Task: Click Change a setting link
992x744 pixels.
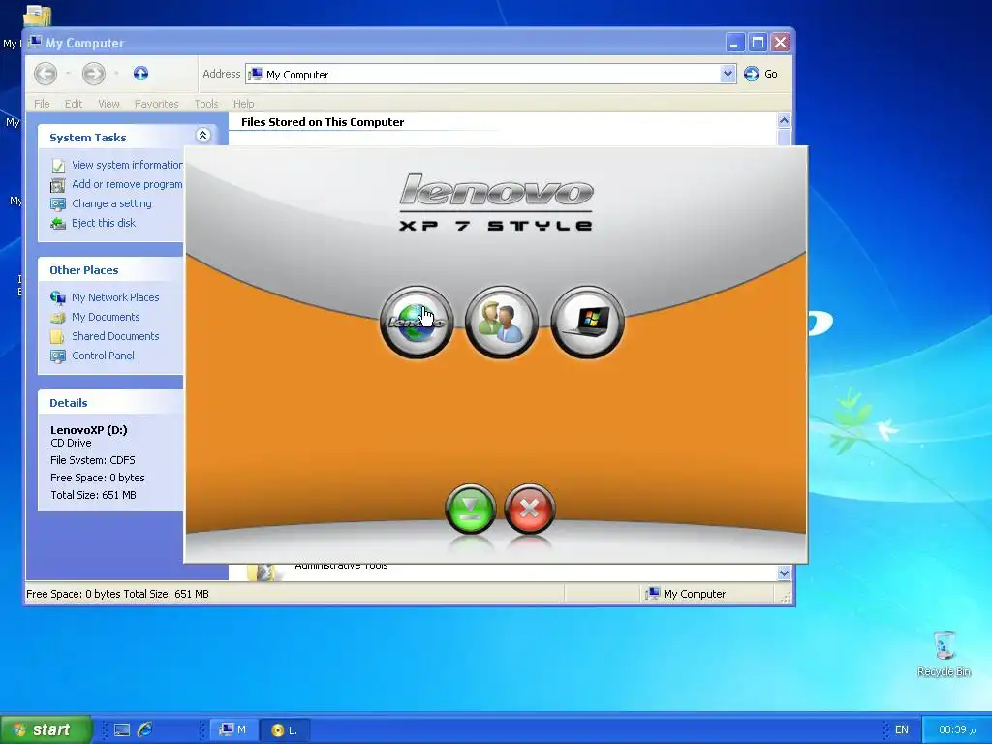Action: pyautogui.click(x=111, y=203)
